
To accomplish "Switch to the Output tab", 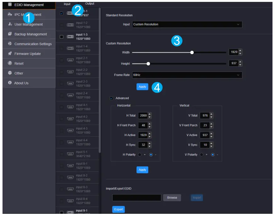I will click(x=89, y=4).
